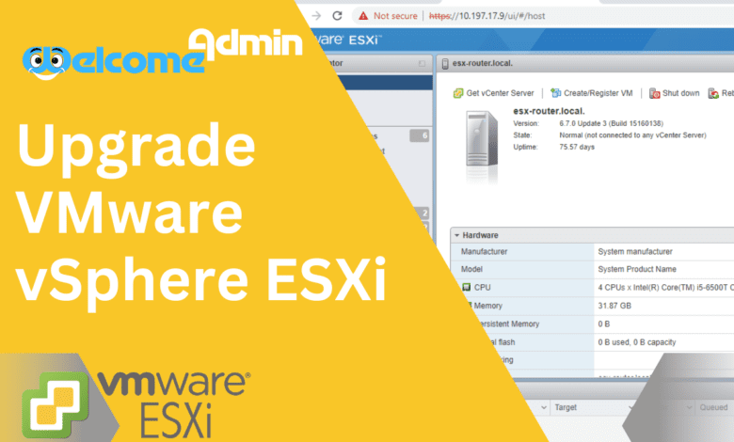734x442 pixels.
Task: Click the browser forward arrow
Action: [316, 16]
